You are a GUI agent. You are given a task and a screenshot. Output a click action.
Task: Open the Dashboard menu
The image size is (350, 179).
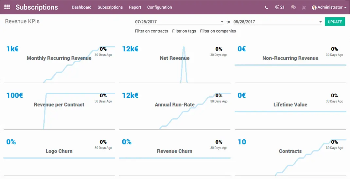[81, 7]
